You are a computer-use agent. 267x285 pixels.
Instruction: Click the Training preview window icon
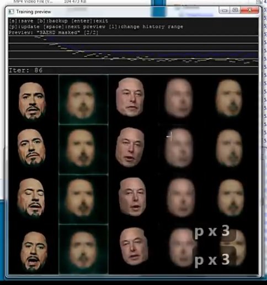click(x=11, y=12)
